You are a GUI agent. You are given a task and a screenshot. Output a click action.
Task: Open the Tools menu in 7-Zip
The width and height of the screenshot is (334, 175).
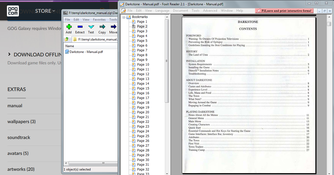[x=113, y=20]
